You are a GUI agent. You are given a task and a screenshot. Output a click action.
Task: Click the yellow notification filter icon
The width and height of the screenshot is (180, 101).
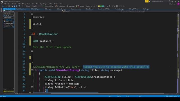(x=147, y=1)
